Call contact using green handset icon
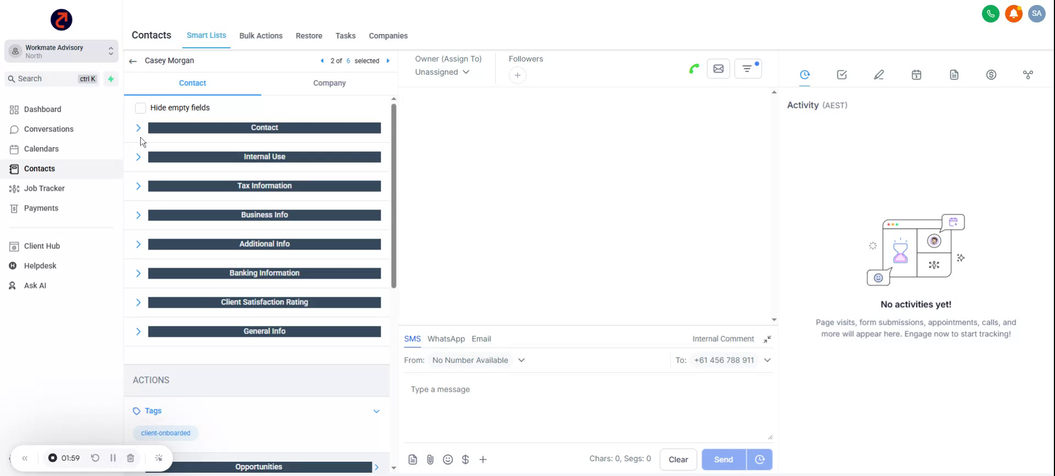 [x=694, y=69]
